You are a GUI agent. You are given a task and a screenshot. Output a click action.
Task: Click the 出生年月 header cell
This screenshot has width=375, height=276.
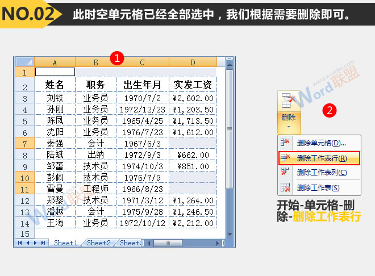point(142,85)
